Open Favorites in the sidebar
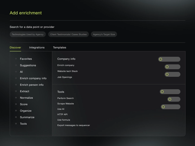The height and width of the screenshot is (146, 195). point(26,59)
